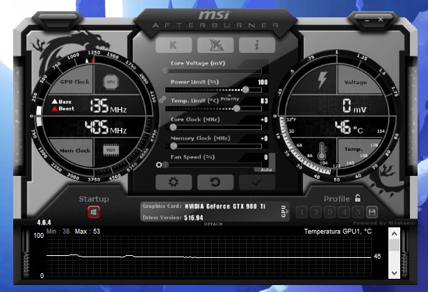428x292 pixels.
Task: Apply settings with the checkmark button
Action: pos(257,182)
